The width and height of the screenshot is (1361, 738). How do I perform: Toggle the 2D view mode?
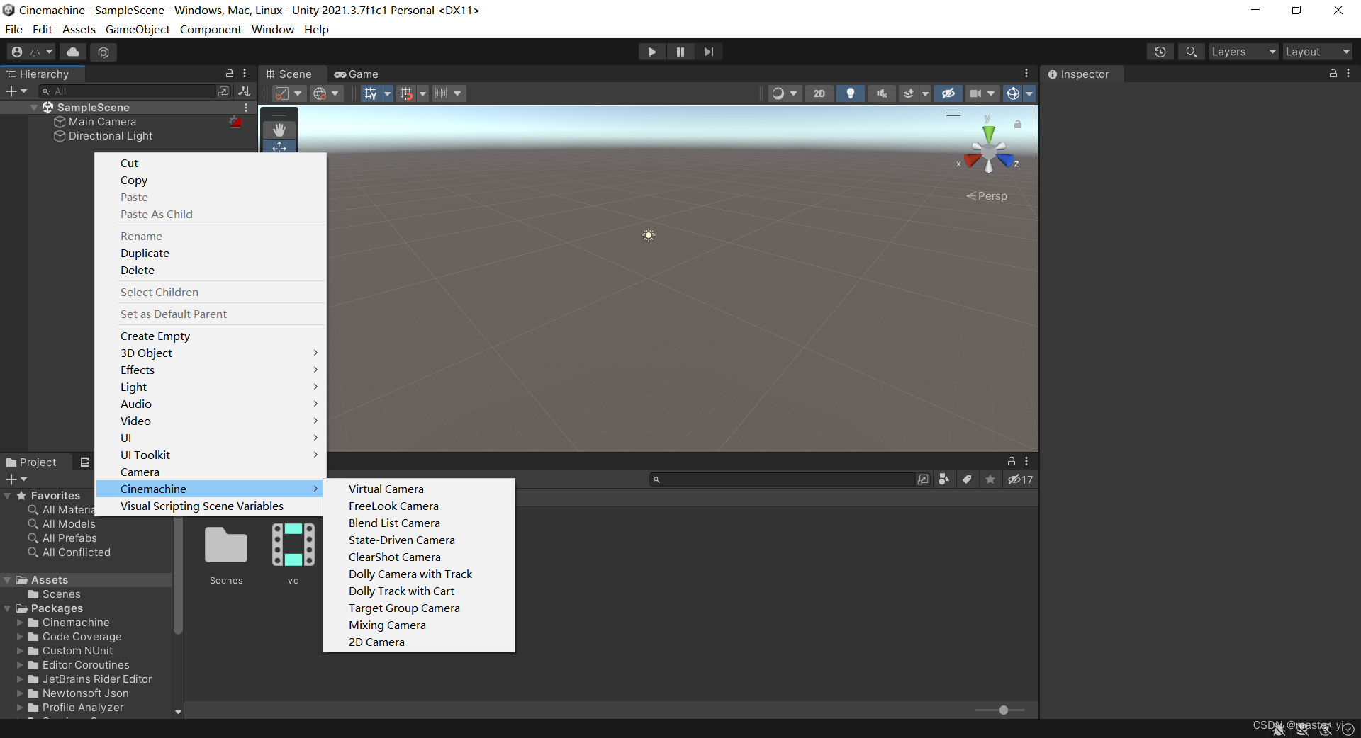pos(819,93)
